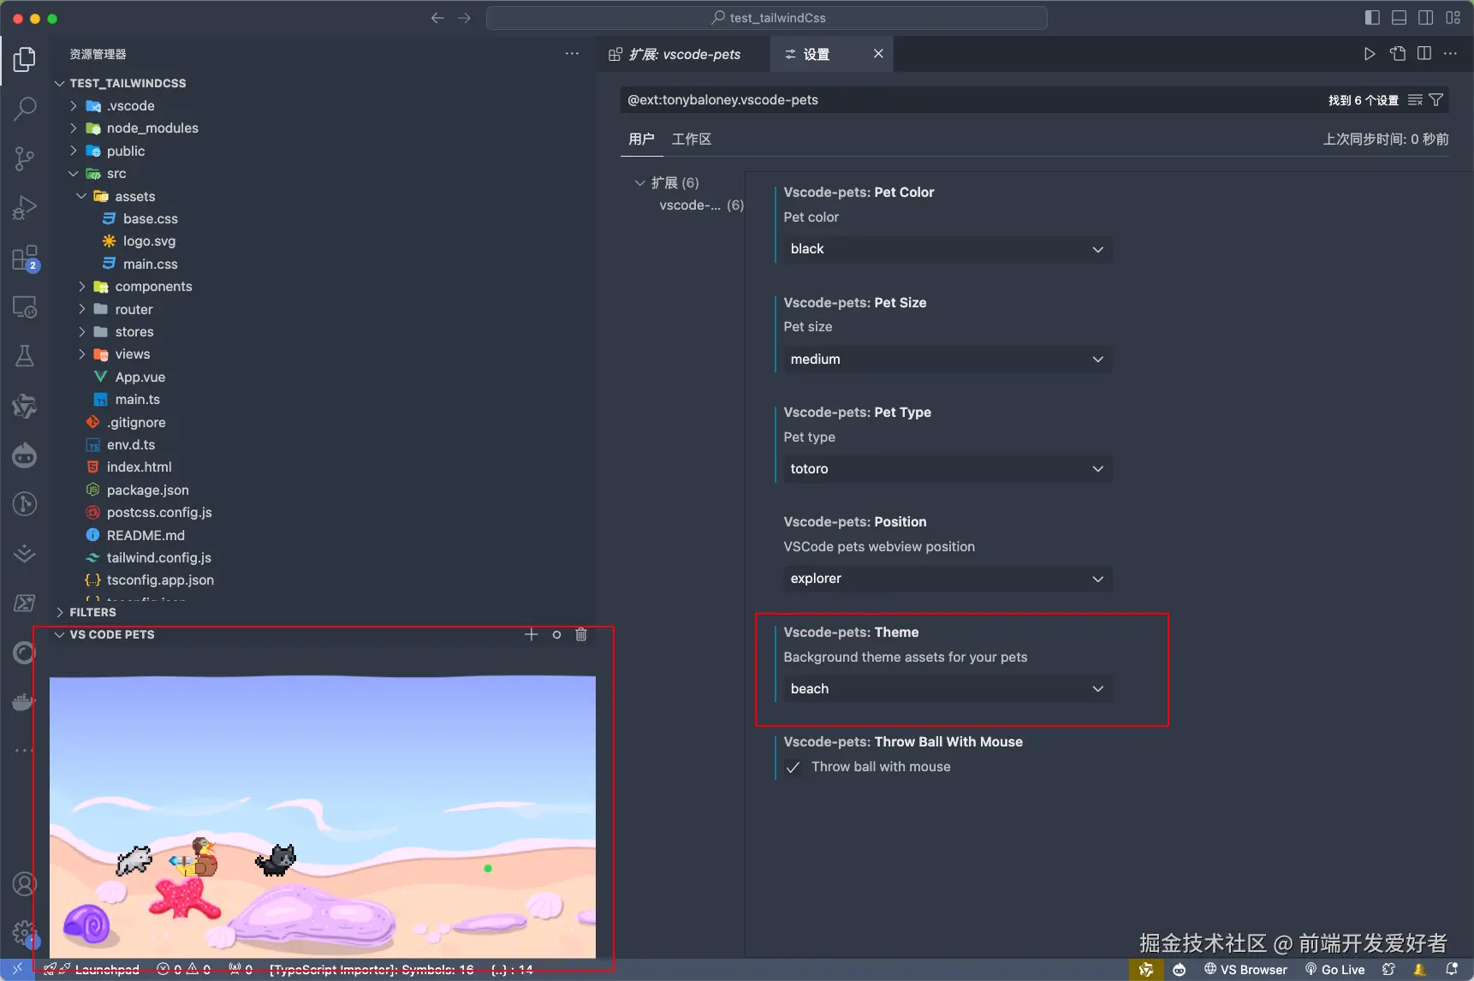Image resolution: width=1474 pixels, height=981 pixels.
Task: Open the Extensions view with badge 2
Action: point(25,258)
